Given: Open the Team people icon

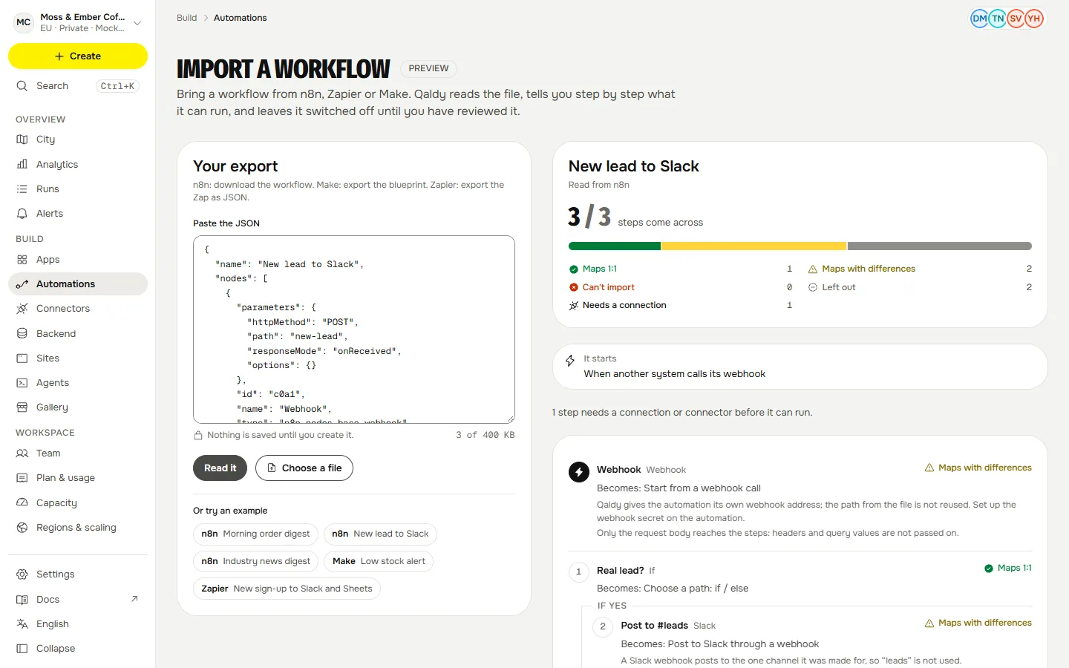Looking at the screenshot, I should click(22, 453).
